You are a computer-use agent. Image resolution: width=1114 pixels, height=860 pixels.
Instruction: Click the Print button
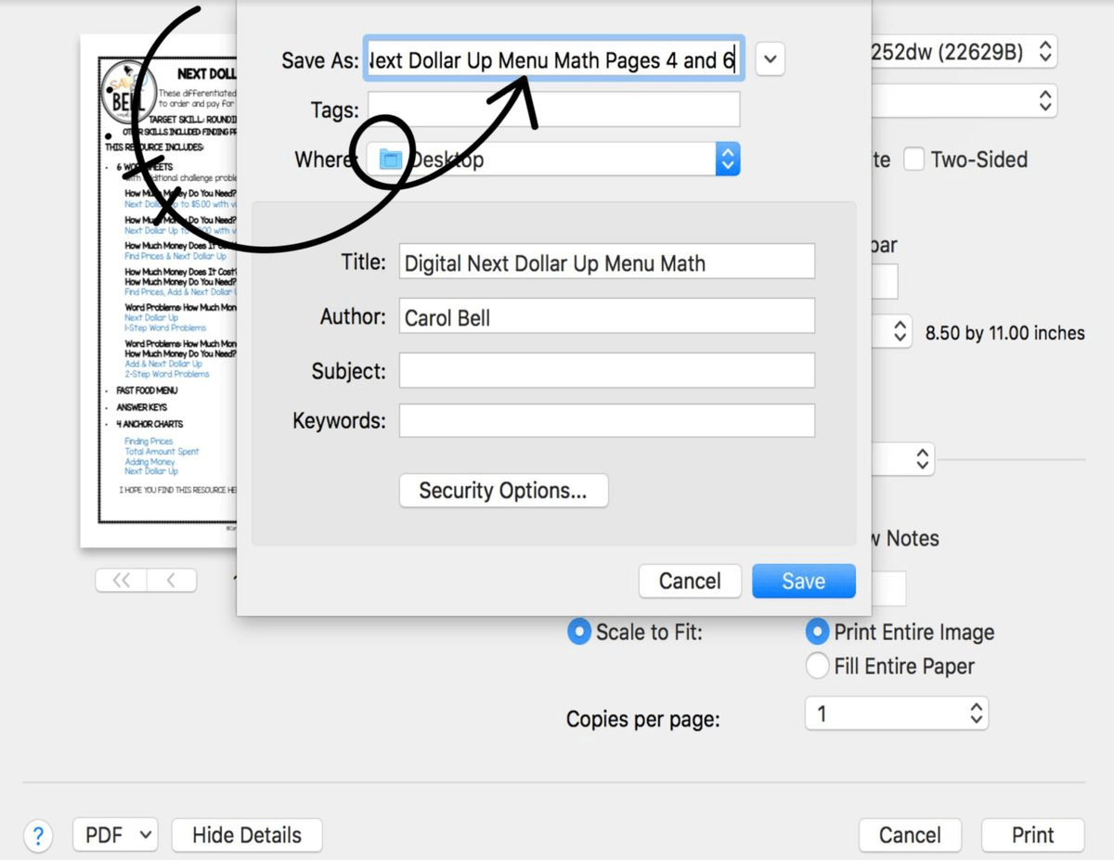1032,835
